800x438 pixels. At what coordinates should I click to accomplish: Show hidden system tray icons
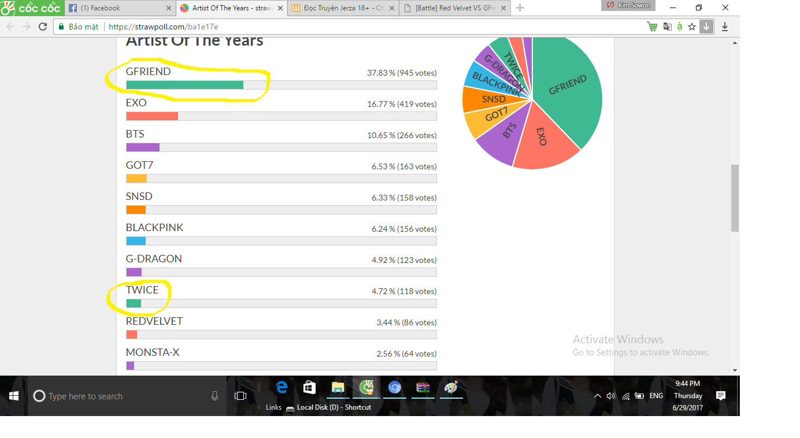point(597,396)
